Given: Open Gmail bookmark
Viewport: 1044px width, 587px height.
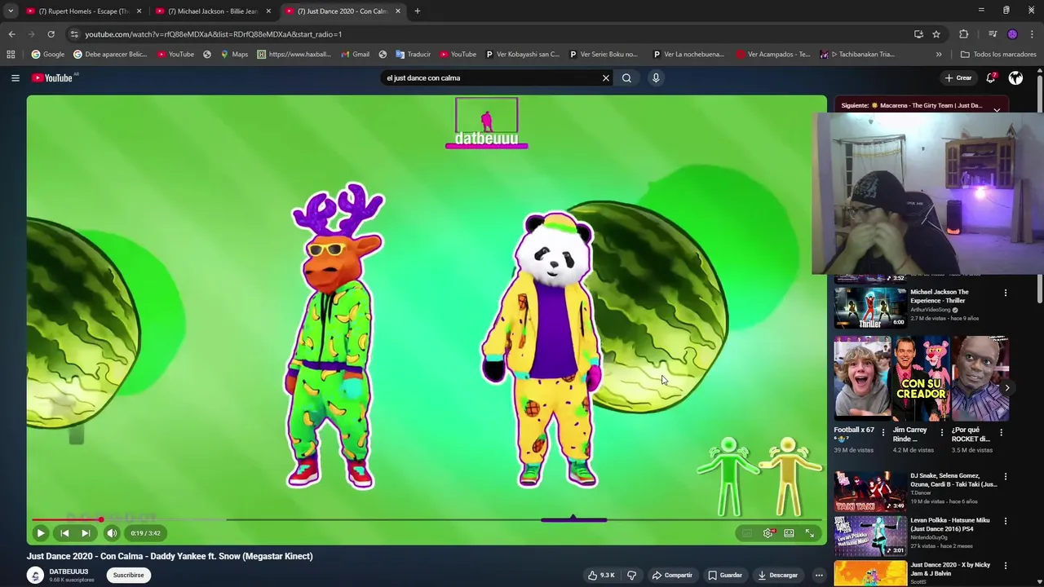Looking at the screenshot, I should 354,55.
